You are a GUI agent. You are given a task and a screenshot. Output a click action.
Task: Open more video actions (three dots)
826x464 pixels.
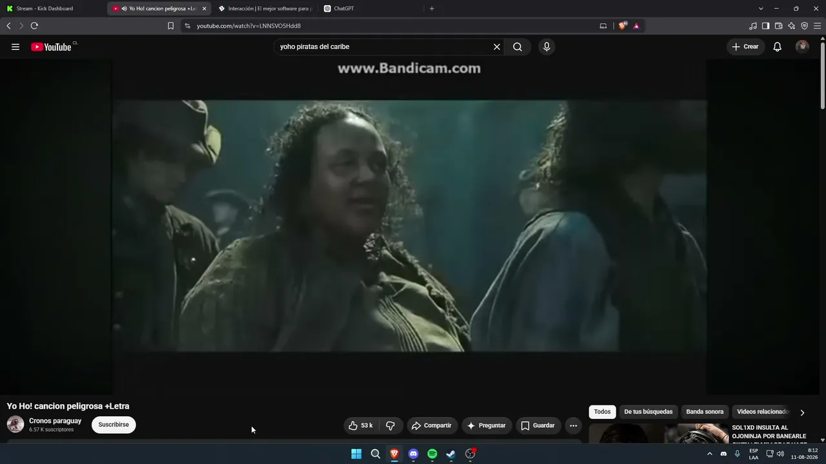tap(573, 425)
